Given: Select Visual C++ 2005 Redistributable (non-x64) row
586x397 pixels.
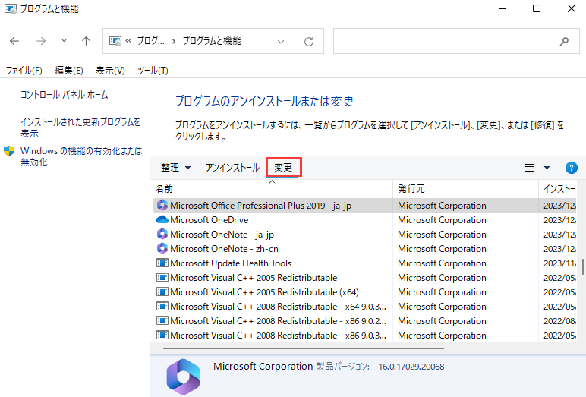Looking at the screenshot, I should coord(365,278).
